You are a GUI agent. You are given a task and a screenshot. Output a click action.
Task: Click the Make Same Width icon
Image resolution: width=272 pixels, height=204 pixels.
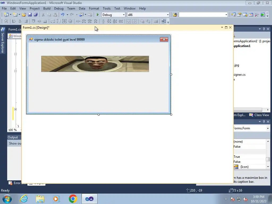[x=53, y=21]
